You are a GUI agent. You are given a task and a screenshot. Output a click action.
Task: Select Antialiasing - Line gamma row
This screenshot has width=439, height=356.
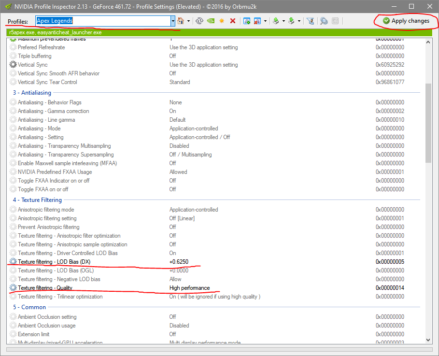(215, 120)
